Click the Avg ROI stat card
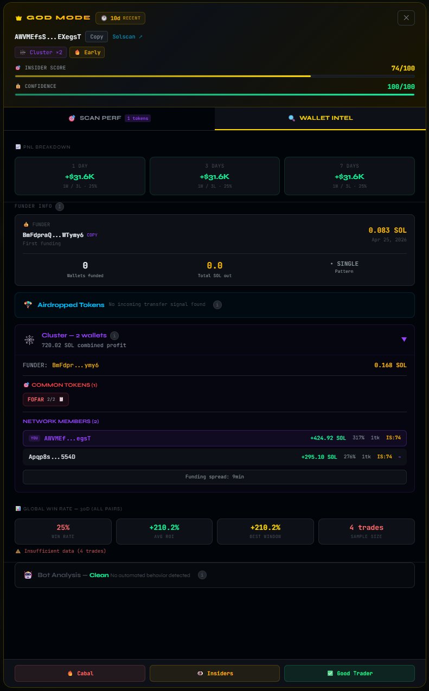This screenshot has height=691, width=429. point(164,532)
